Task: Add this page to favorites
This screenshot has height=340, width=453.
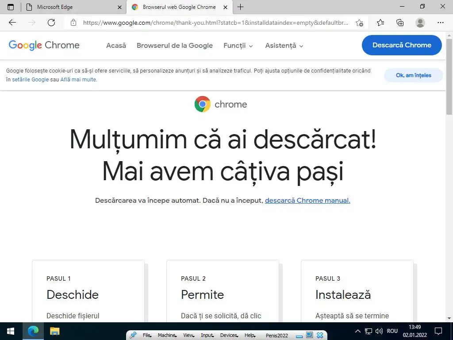Action: tap(359, 23)
